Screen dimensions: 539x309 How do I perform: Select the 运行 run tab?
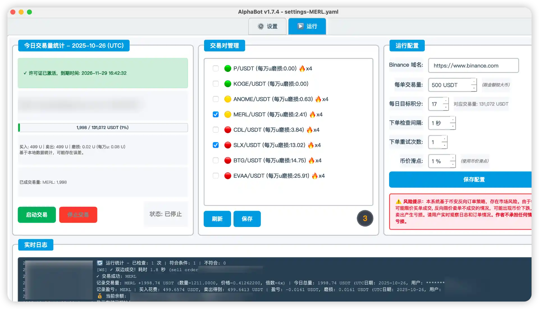pos(307,26)
